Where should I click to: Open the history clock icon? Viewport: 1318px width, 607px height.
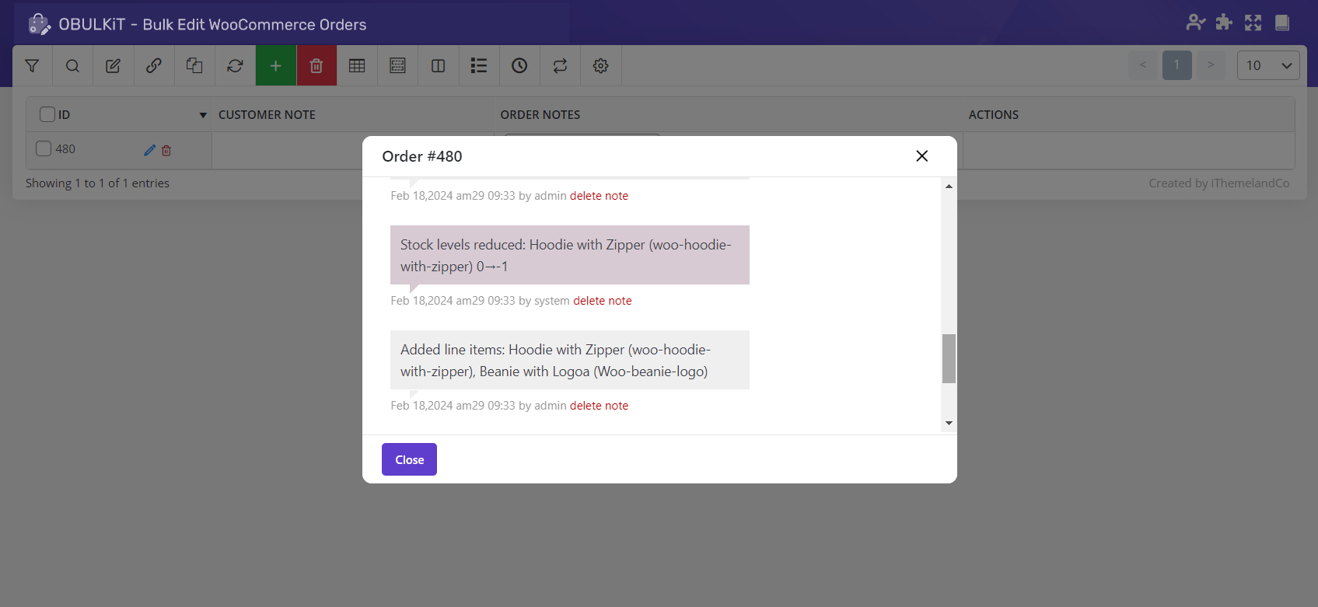[x=519, y=66]
